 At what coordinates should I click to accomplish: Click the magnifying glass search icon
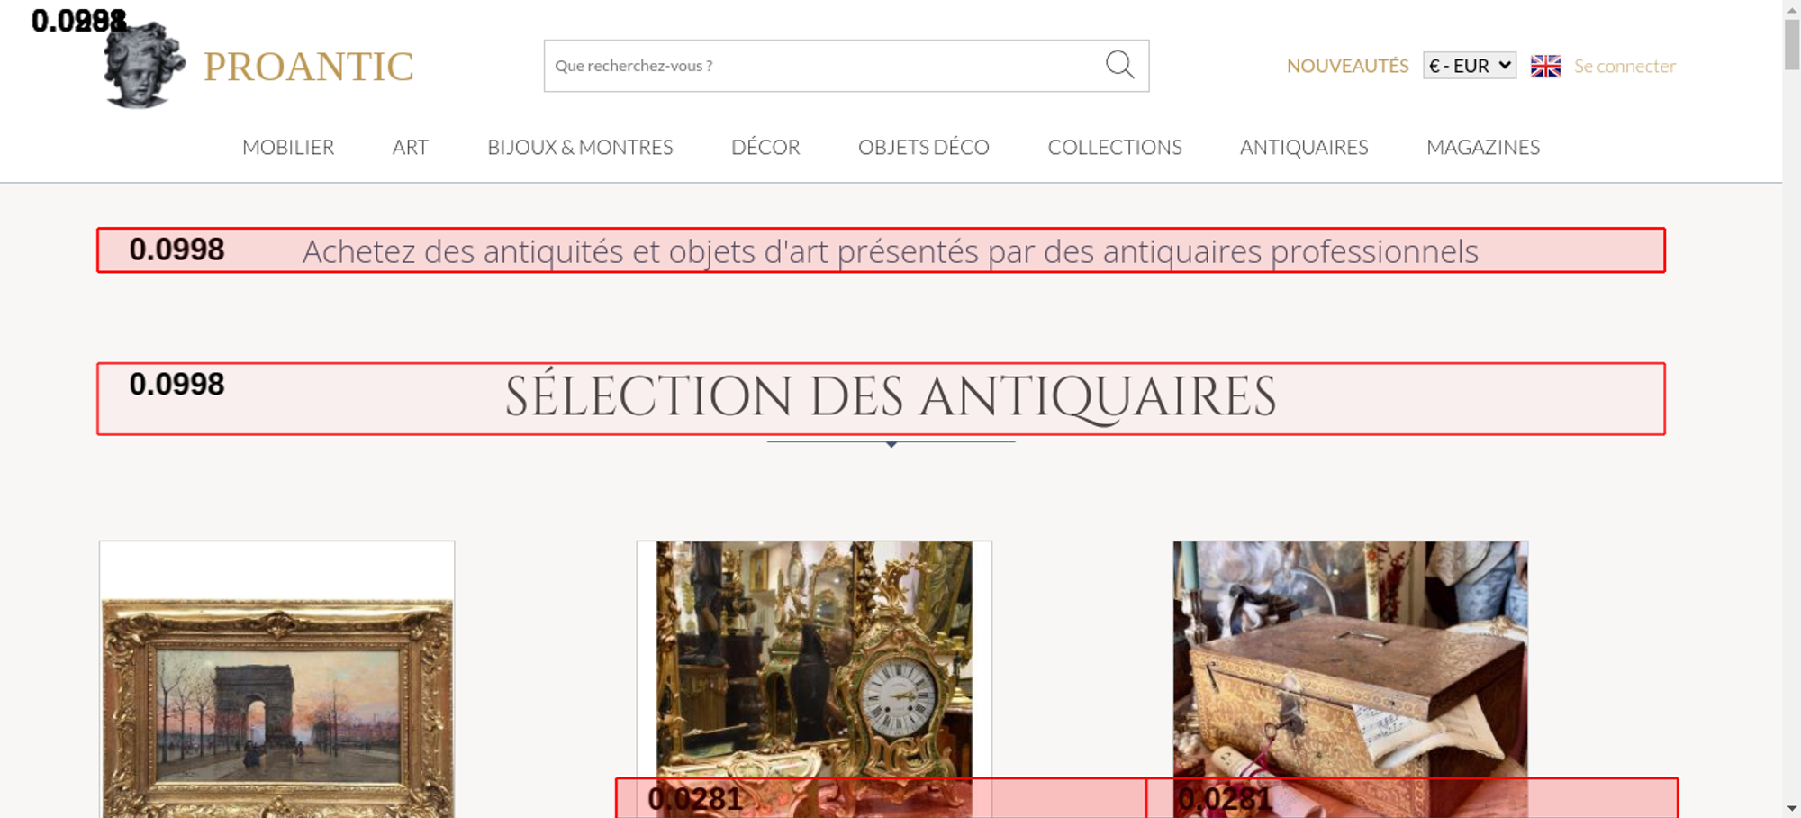tap(1119, 65)
